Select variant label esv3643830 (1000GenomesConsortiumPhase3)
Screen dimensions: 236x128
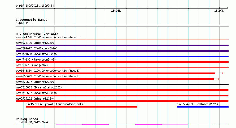(48, 71)
